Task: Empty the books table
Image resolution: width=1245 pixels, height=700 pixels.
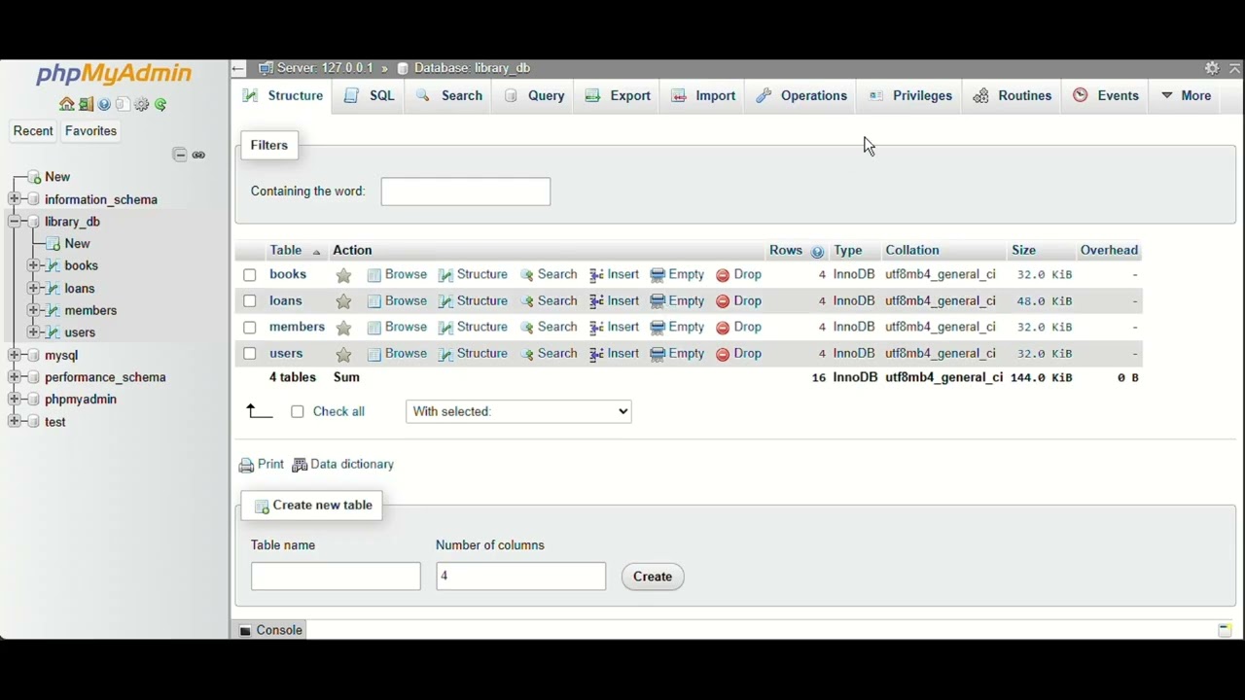Action: click(677, 275)
